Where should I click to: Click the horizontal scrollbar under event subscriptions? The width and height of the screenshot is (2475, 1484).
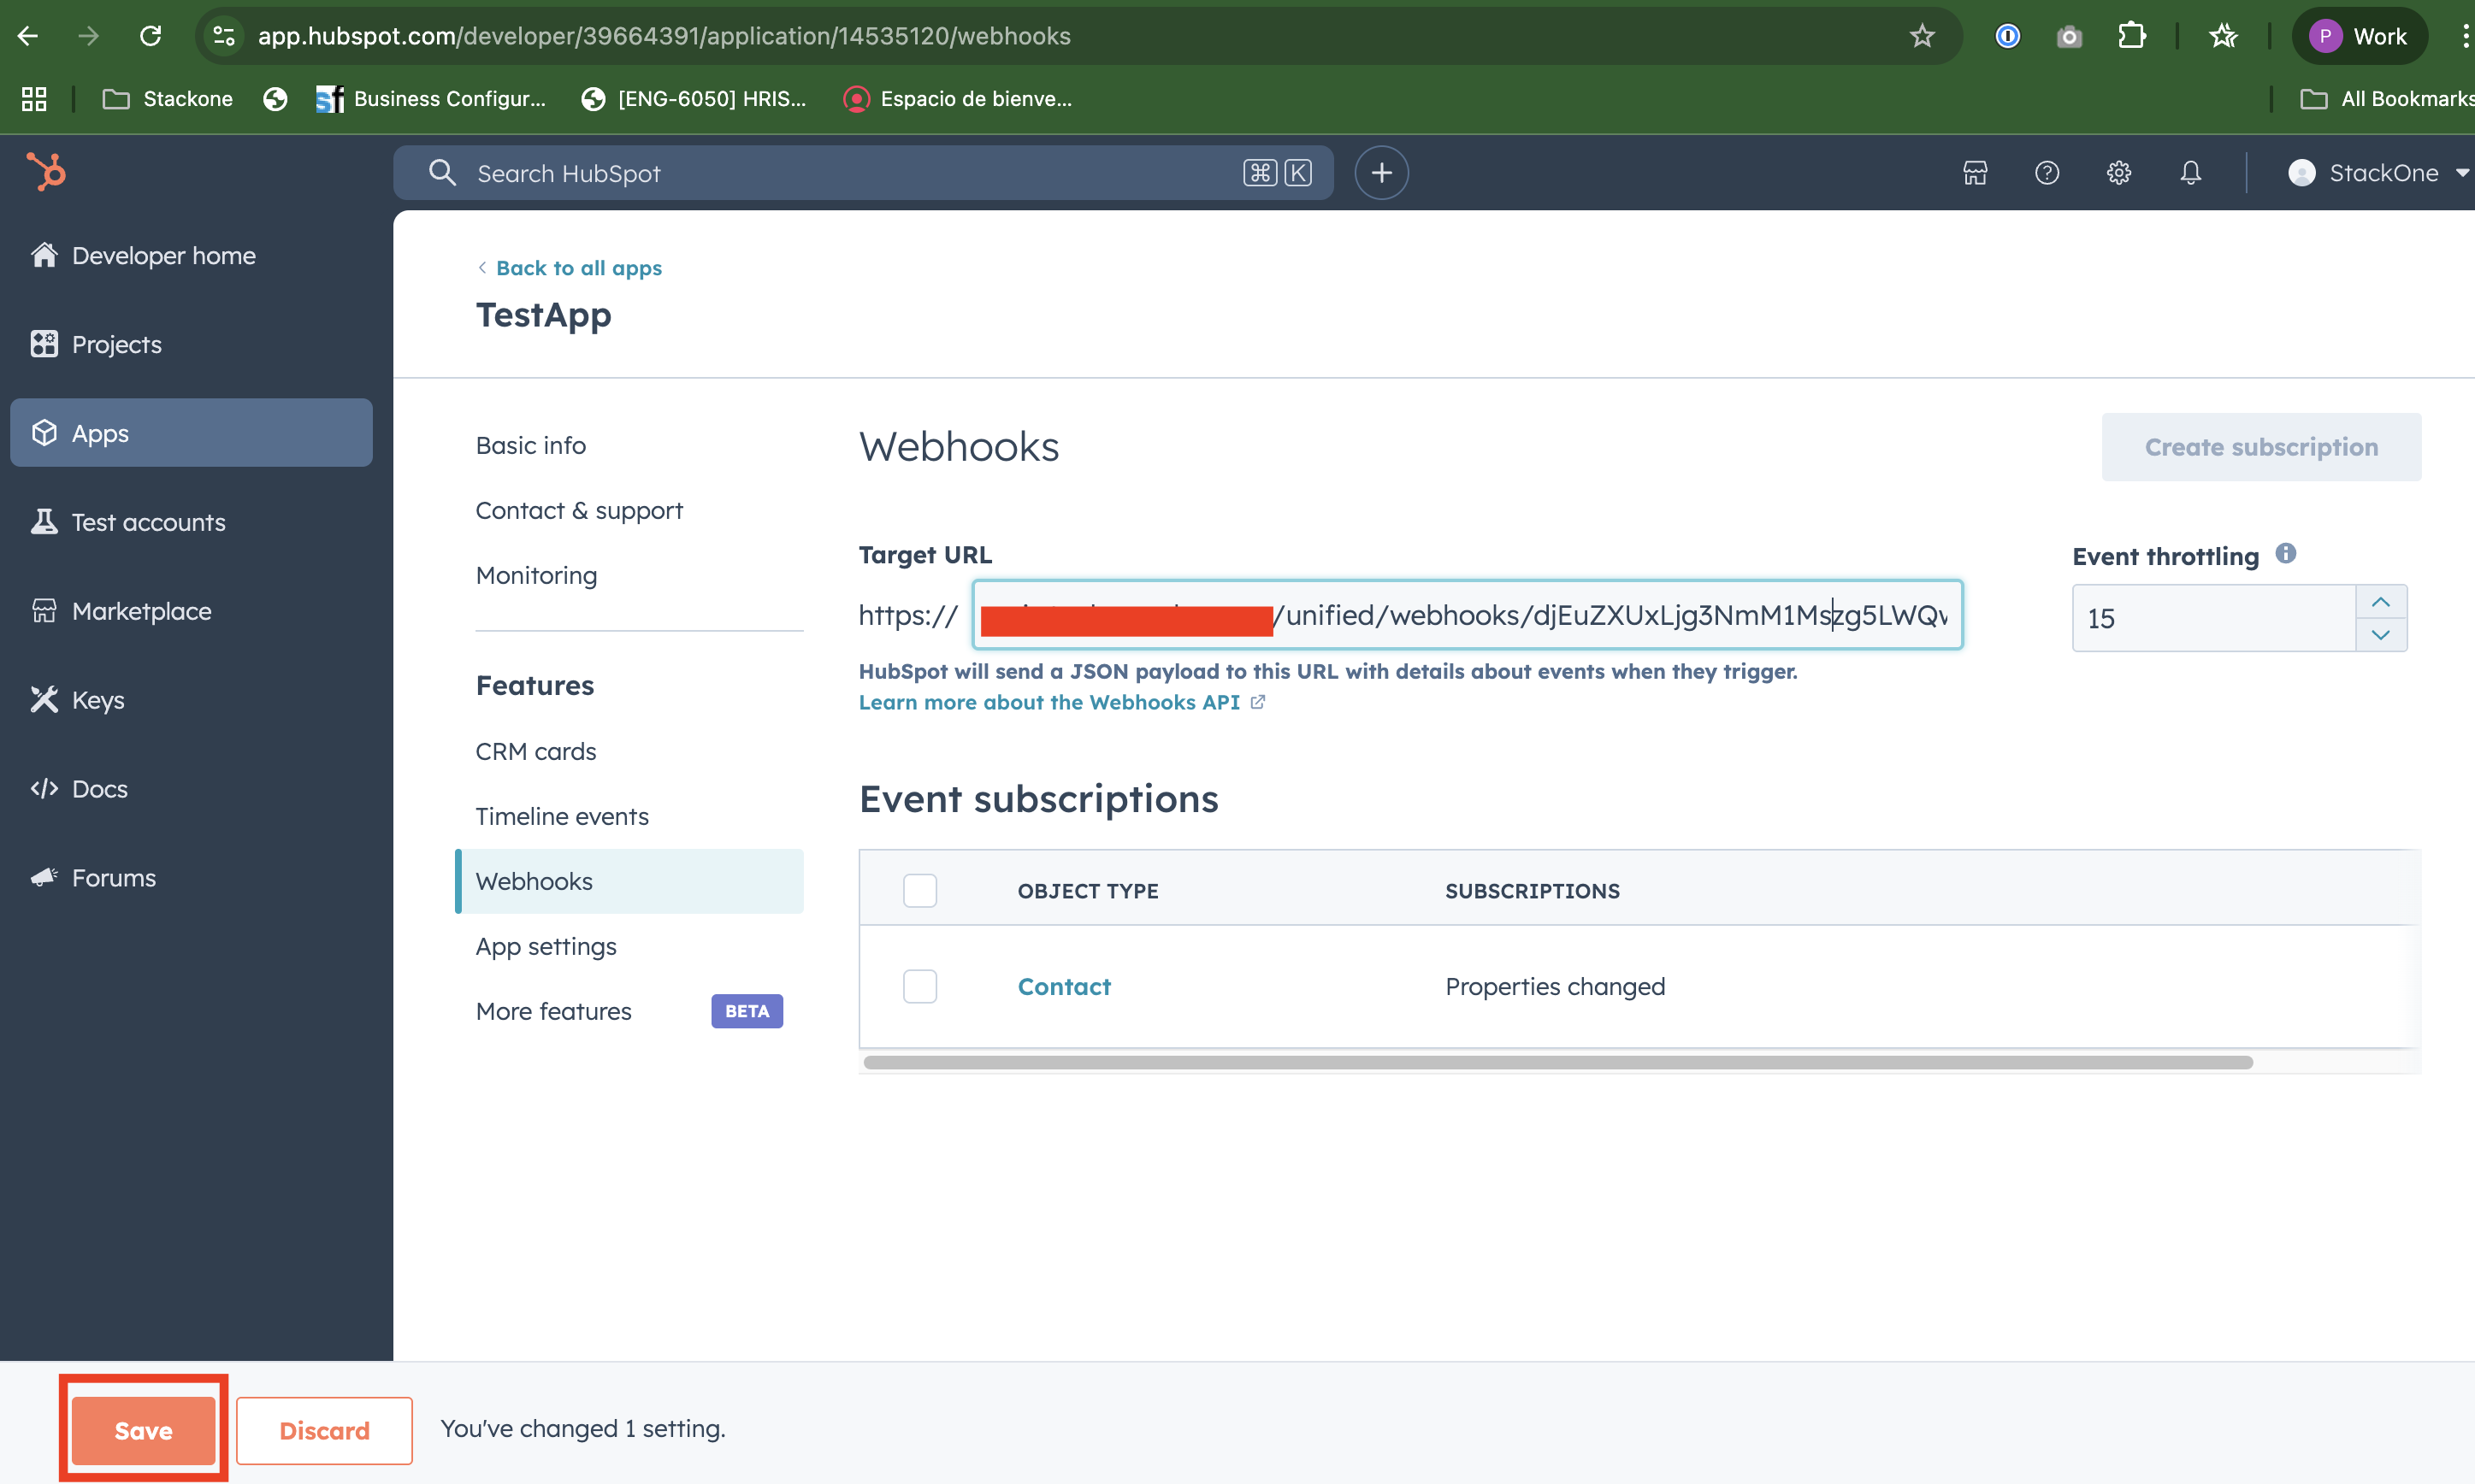(1557, 1062)
